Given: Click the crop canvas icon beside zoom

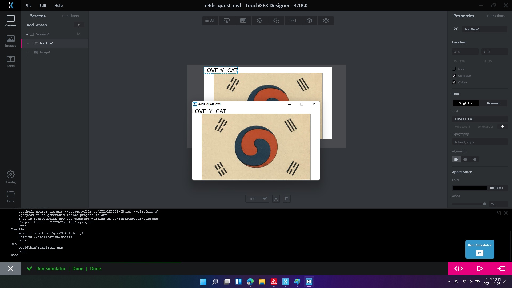Looking at the screenshot, I should pyautogui.click(x=287, y=199).
